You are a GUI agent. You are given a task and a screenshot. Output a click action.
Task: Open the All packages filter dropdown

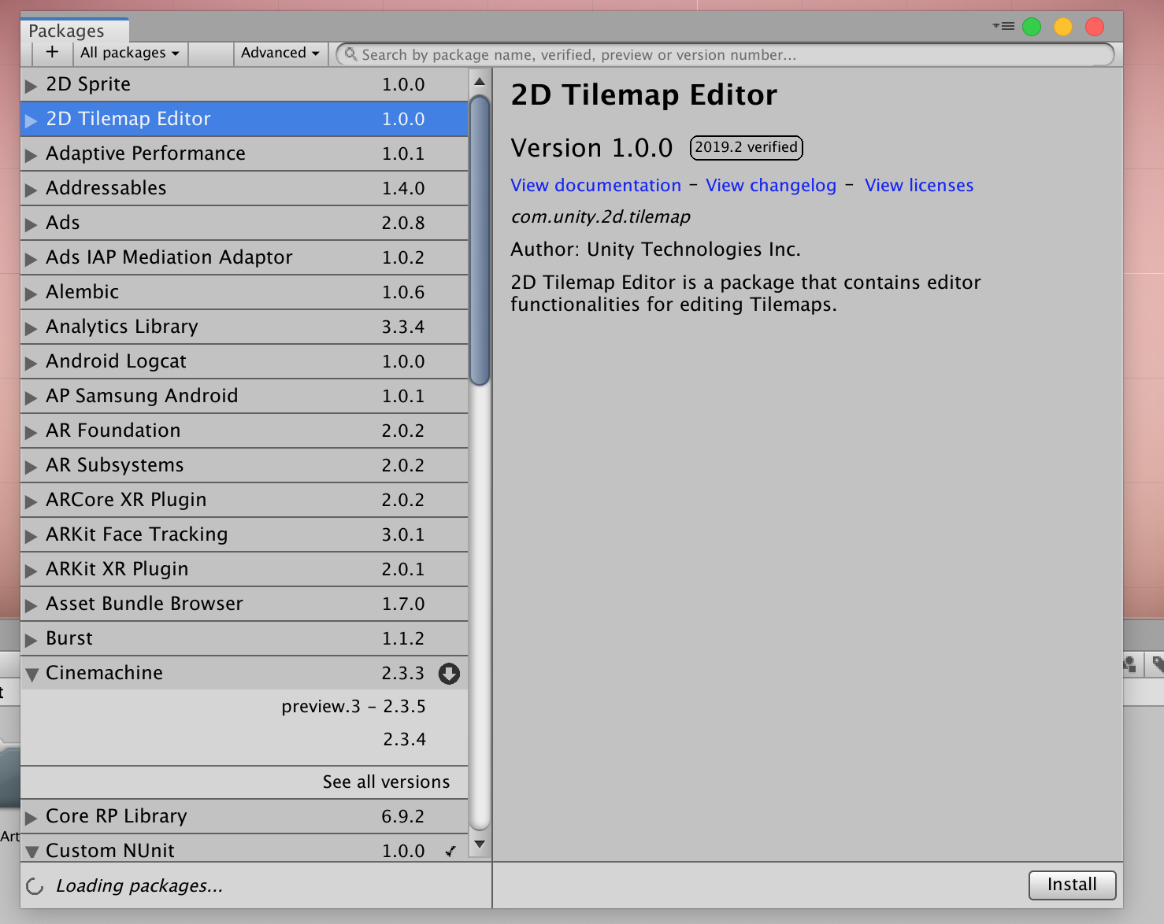tap(130, 53)
